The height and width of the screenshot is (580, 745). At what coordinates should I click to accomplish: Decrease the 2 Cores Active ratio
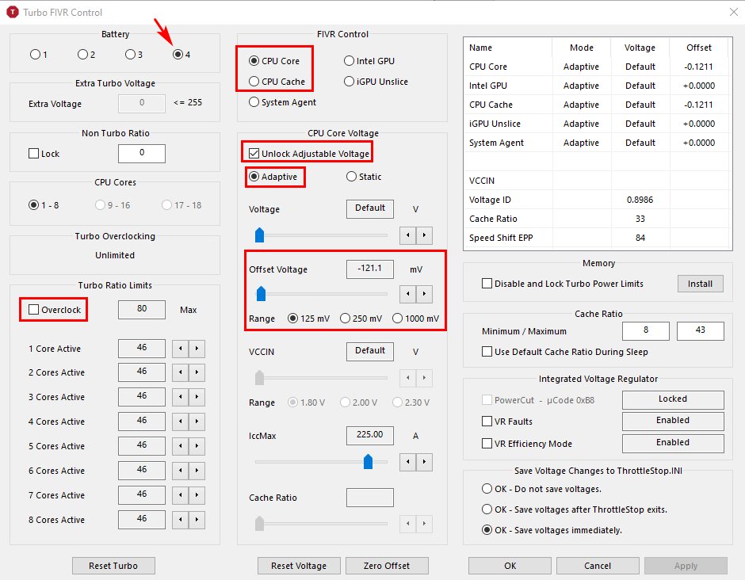click(x=180, y=372)
